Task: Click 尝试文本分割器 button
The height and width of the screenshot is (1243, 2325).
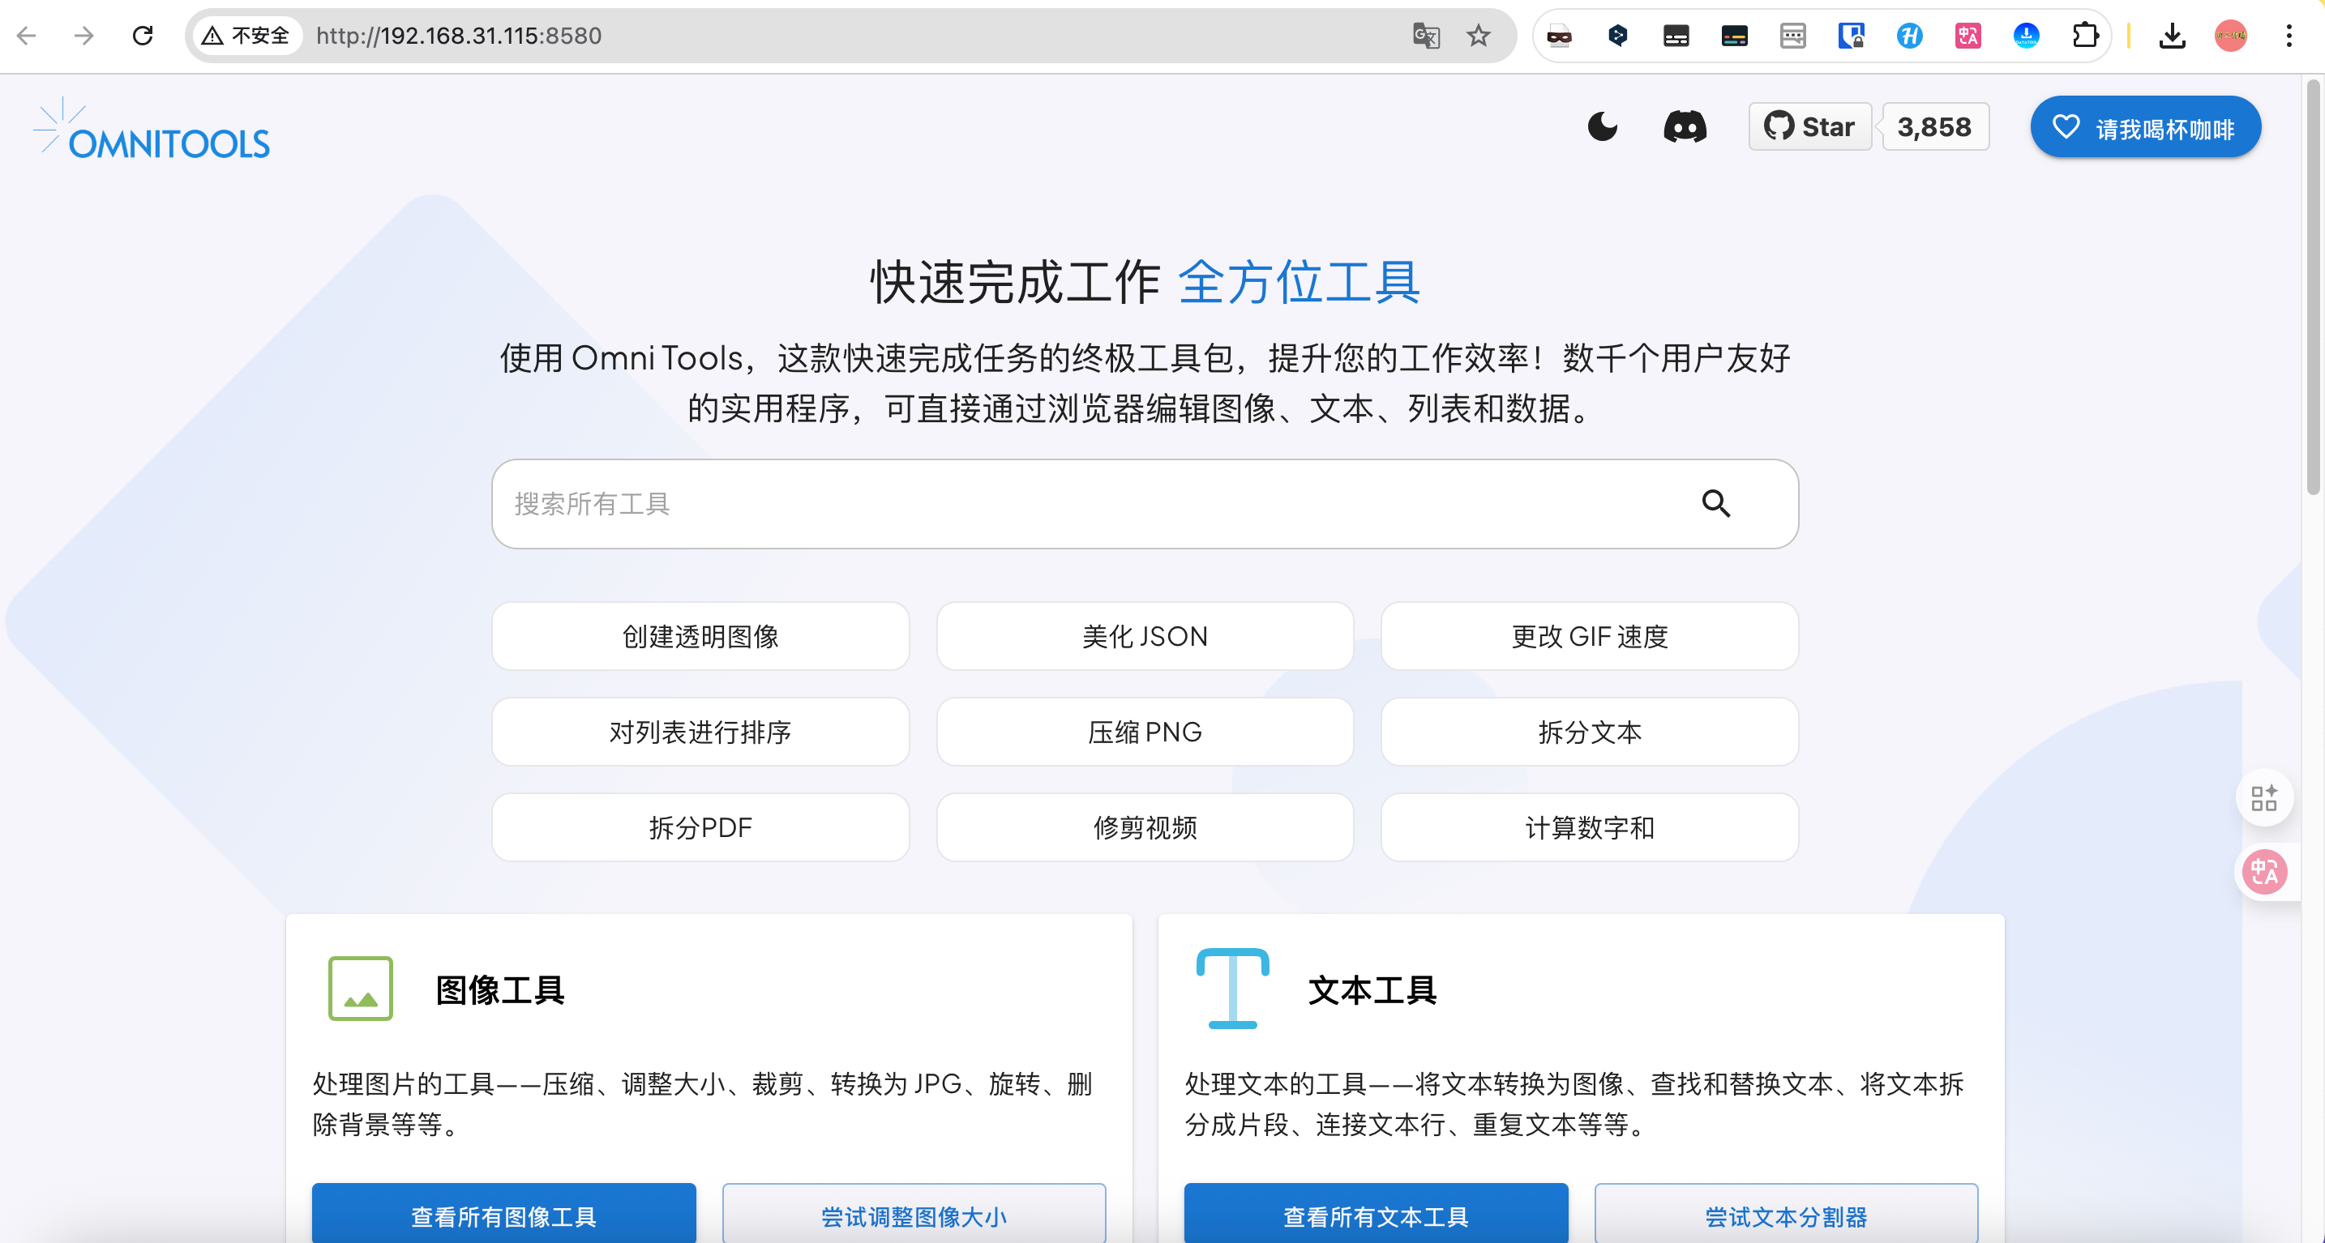Action: coord(1785,1215)
